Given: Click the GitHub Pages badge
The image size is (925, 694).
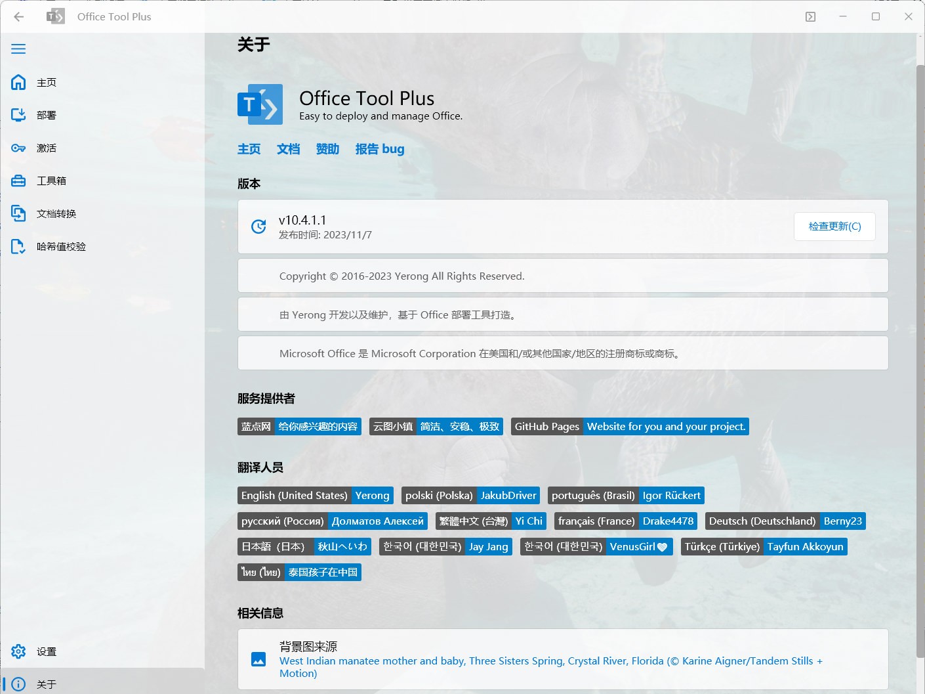Looking at the screenshot, I should (630, 427).
